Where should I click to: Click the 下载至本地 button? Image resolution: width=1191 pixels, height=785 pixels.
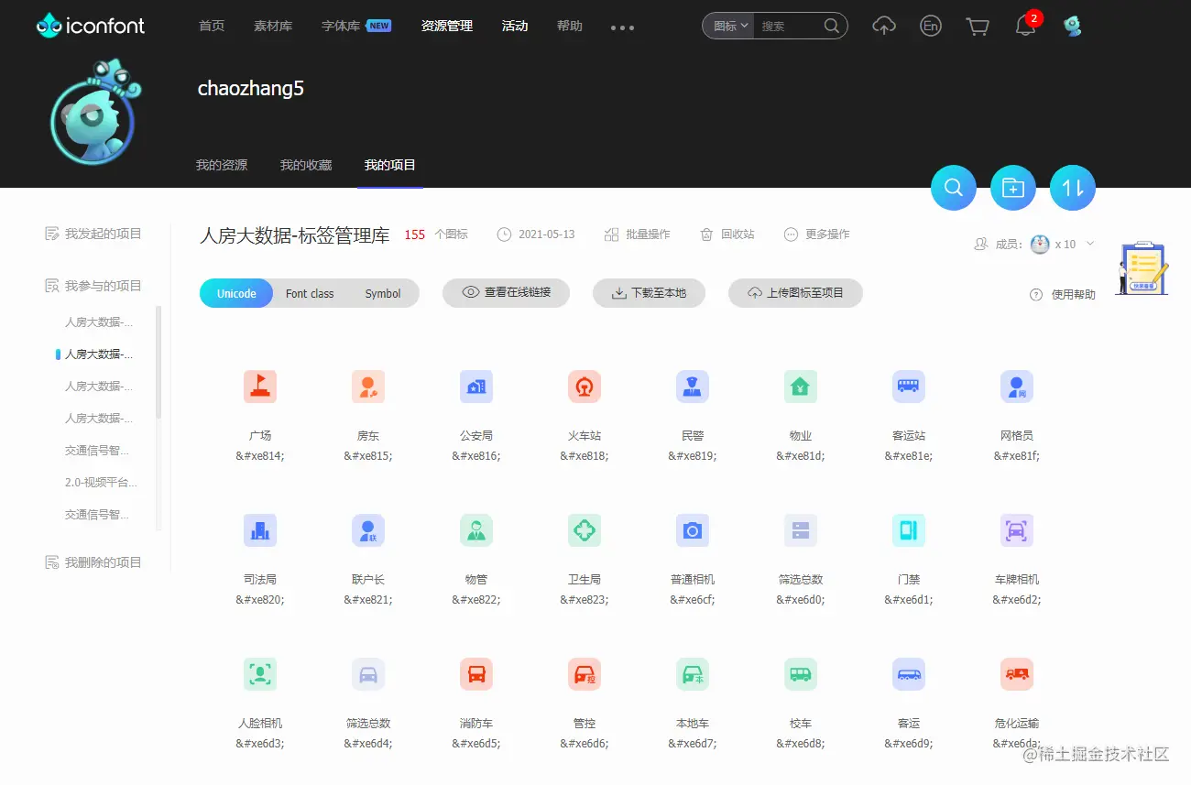(x=649, y=293)
